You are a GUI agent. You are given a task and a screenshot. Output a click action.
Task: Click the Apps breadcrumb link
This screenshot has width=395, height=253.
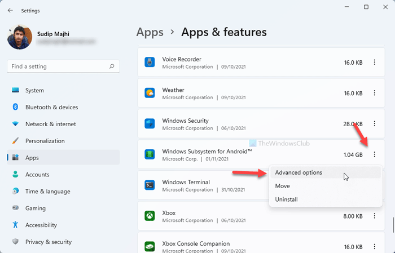pos(150,32)
